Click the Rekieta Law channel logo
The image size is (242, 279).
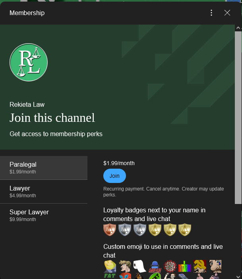coord(29,62)
